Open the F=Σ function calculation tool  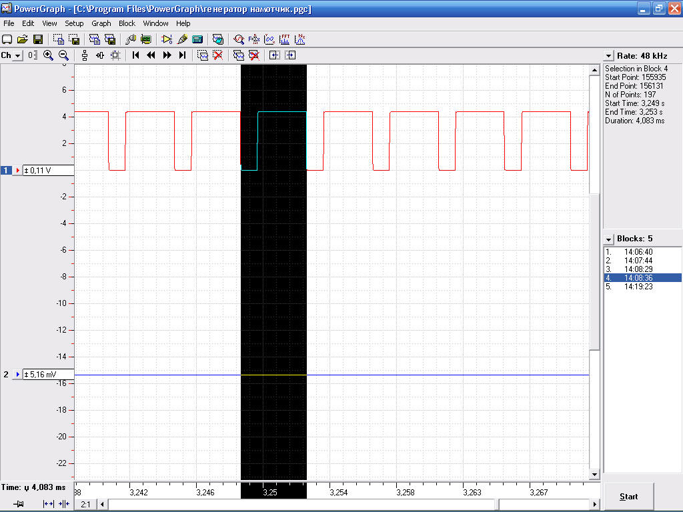(254, 39)
